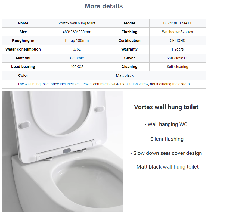Click the Silent flushing feature text
Viewport: 248px width, 214px height.
click(166, 139)
